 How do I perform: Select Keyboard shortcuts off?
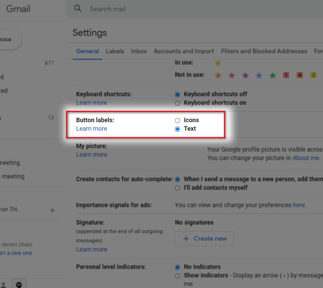click(x=177, y=95)
